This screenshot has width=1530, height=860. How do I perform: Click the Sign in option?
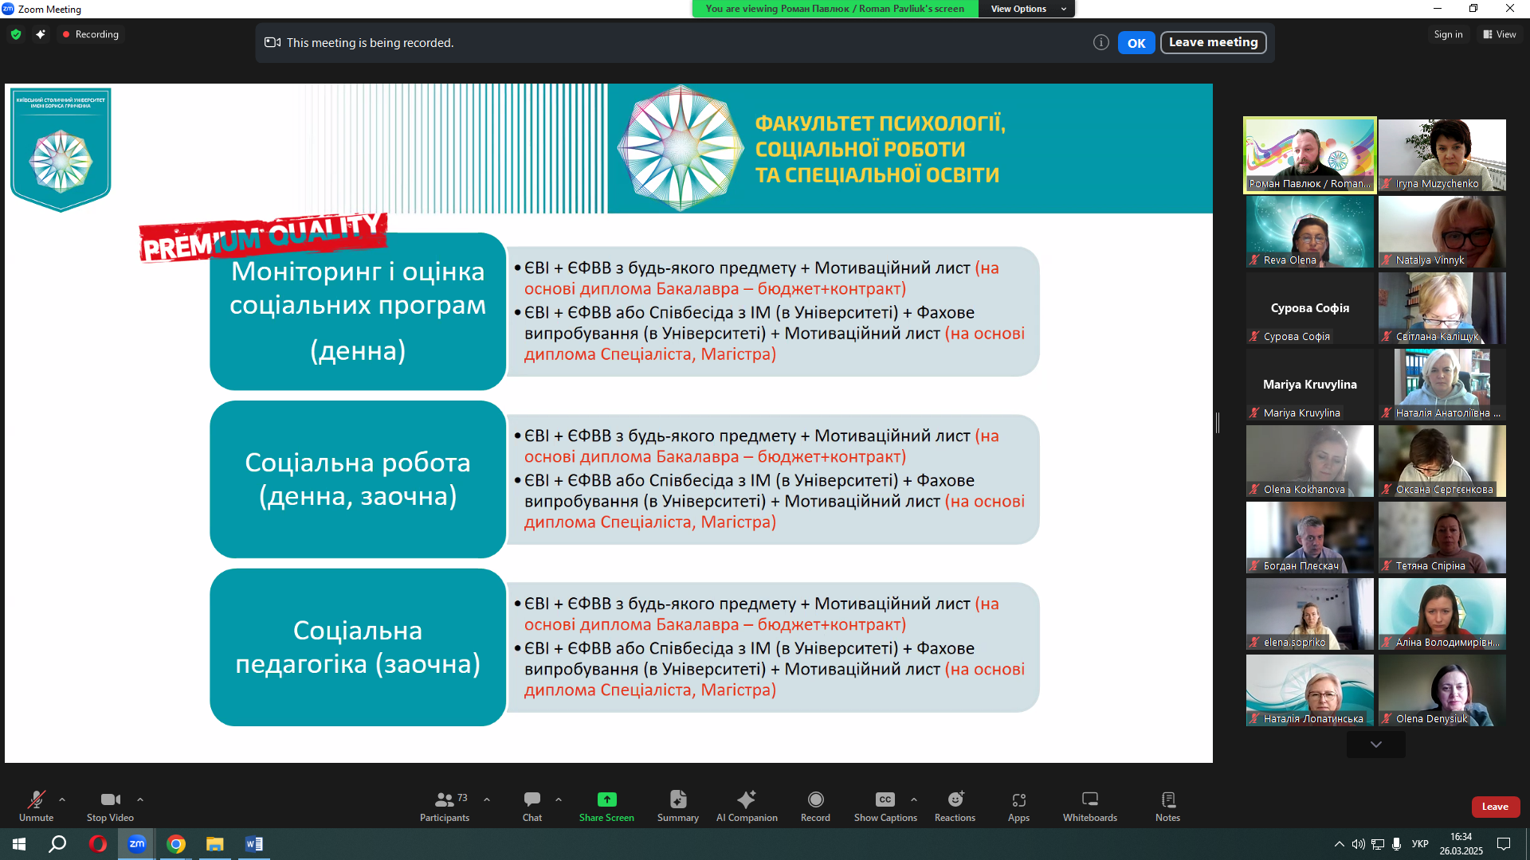pos(1448,34)
